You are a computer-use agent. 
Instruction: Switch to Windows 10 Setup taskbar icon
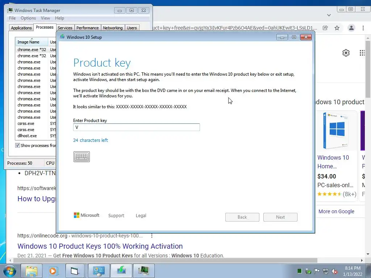tap(121, 271)
